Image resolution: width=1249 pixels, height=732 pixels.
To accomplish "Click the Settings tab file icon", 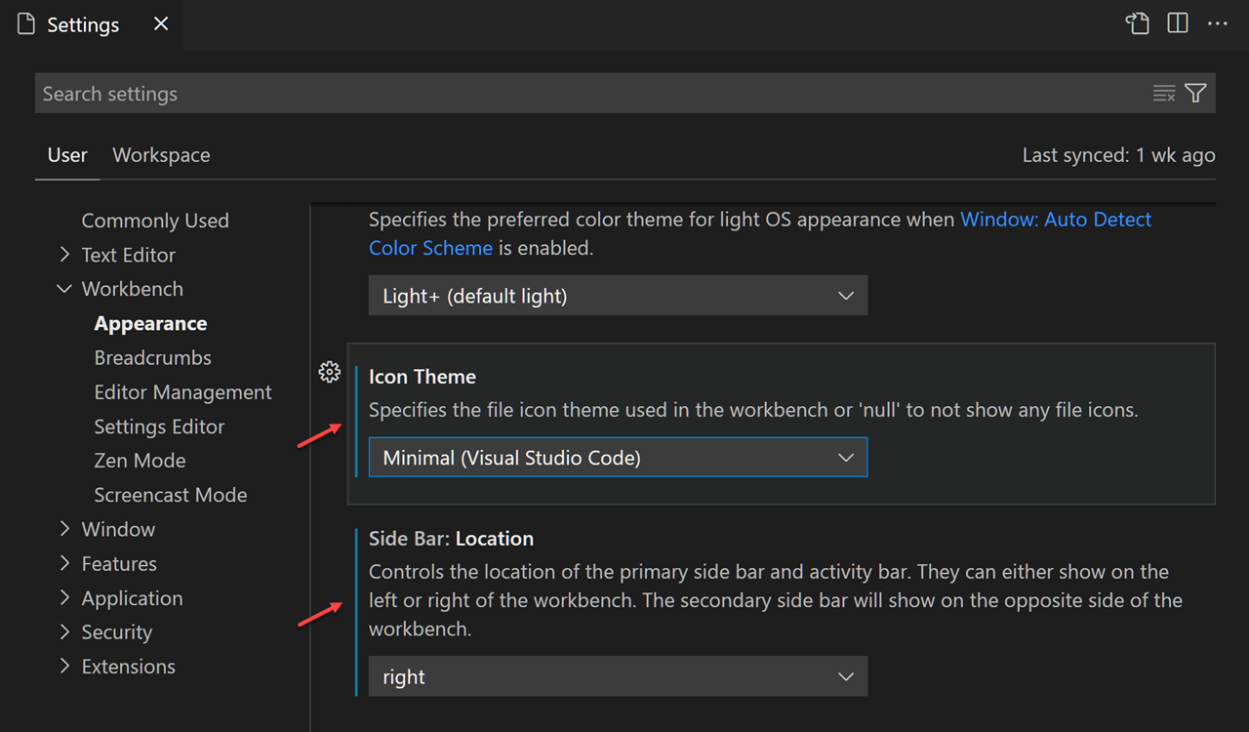I will click(x=24, y=23).
